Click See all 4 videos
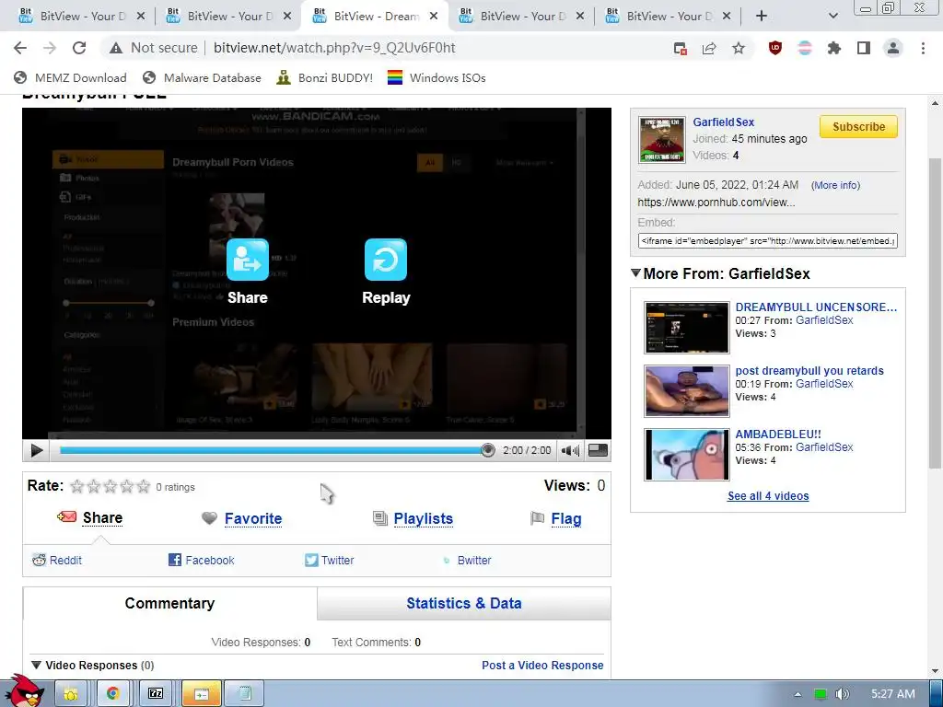The width and height of the screenshot is (943, 707). [x=768, y=496]
